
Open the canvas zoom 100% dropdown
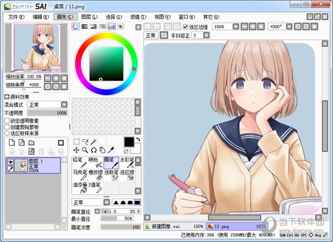click(x=236, y=27)
